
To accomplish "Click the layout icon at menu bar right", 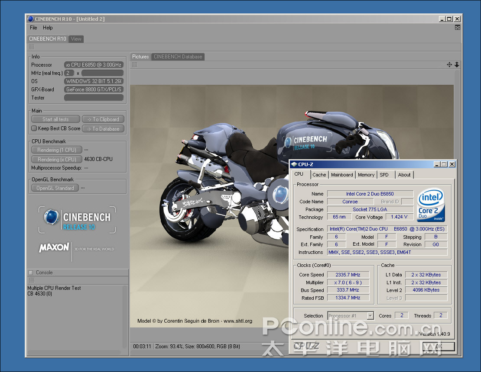I will (x=457, y=28).
